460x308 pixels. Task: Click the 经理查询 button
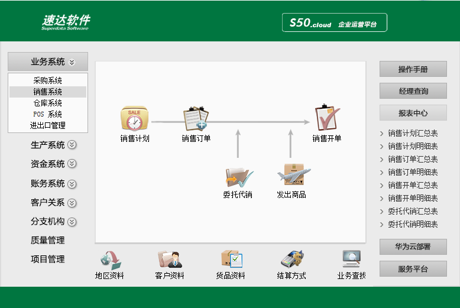point(413,91)
